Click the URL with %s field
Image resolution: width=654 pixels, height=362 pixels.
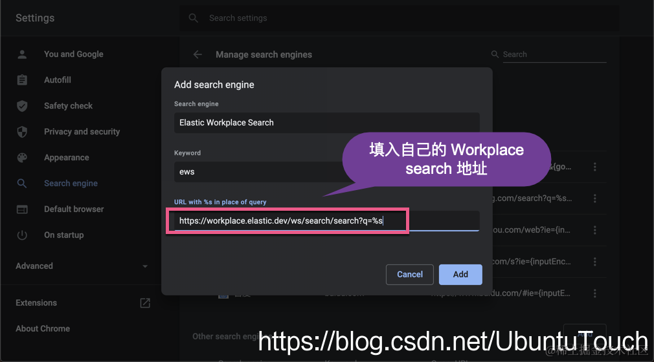[326, 221]
